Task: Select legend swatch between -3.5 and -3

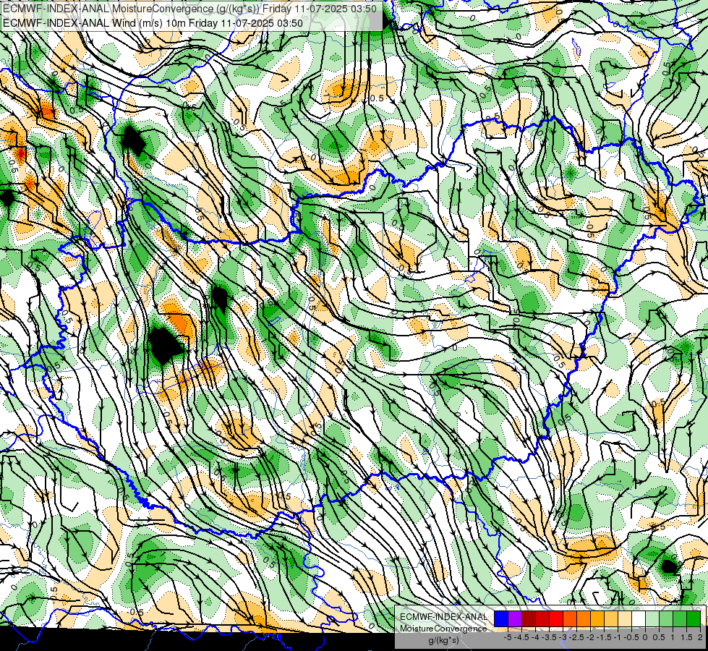Action: (556, 618)
